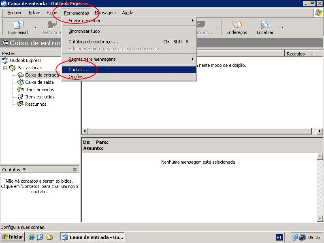Open Catálogo de endereços from the menu

click(129, 42)
